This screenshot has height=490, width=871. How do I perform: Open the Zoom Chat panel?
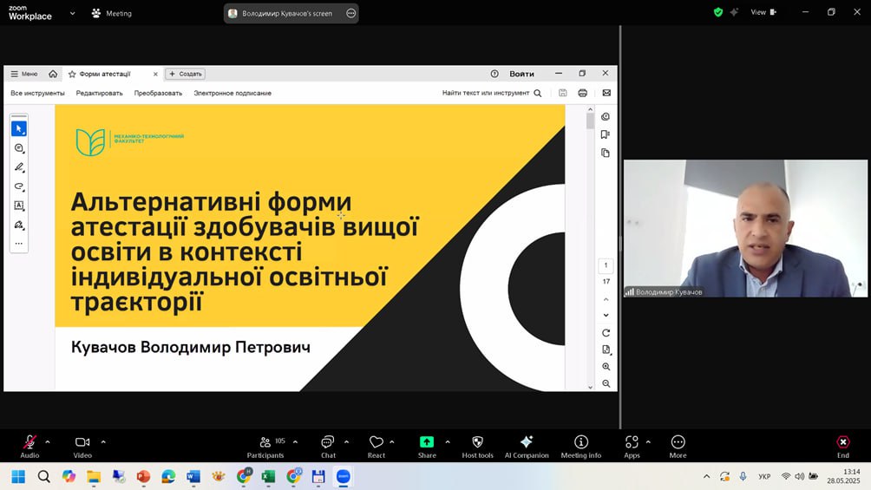click(328, 443)
